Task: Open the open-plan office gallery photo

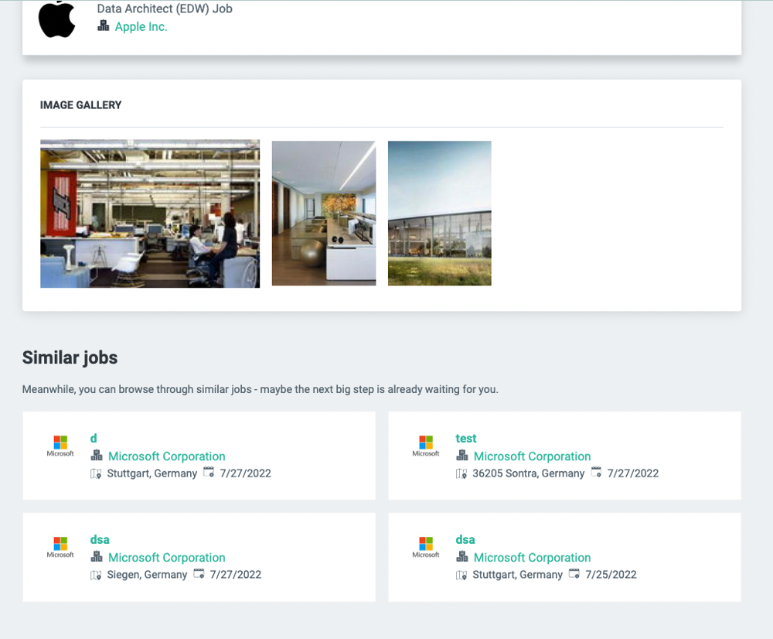Action: pos(150,214)
